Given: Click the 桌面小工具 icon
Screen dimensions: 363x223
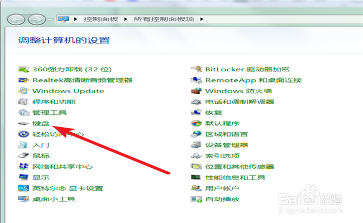Looking at the screenshot, I should pyautogui.click(x=23, y=199).
